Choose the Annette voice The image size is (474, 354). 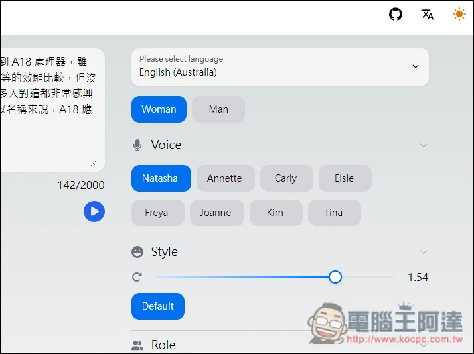226,178
